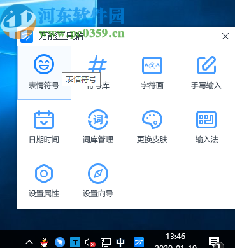This screenshot has width=235, height=248.
Task: Open the 输入法 input method tool
Action: click(206, 127)
